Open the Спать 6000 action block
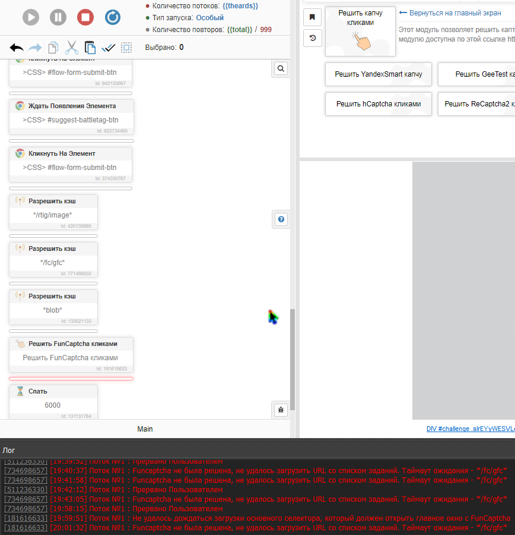The width and height of the screenshot is (515, 535). click(53, 399)
